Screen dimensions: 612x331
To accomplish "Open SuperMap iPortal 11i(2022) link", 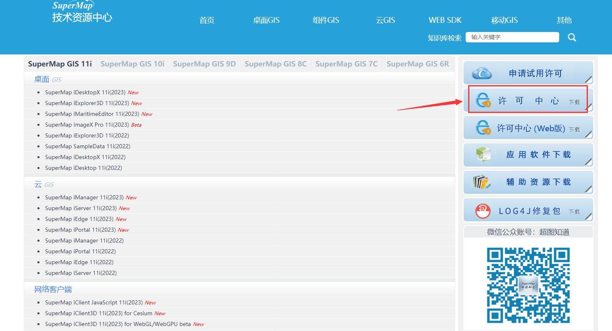I will (x=81, y=251).
